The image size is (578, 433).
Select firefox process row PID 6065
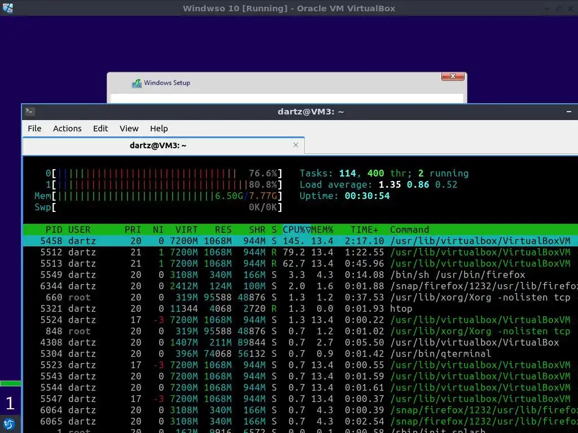[300, 422]
